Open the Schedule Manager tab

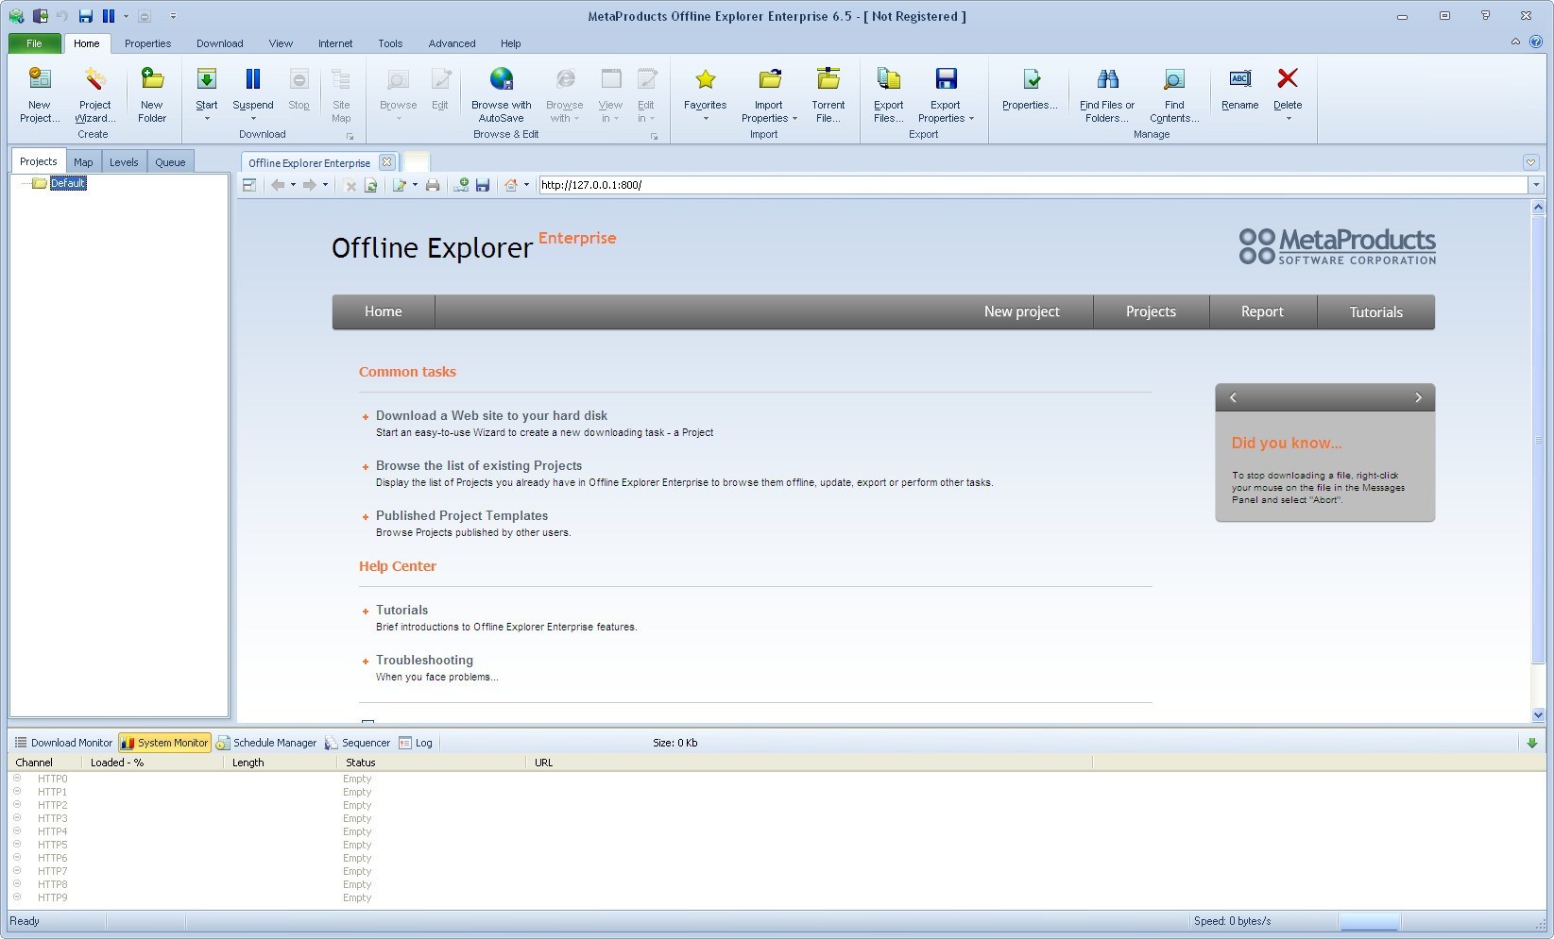[x=266, y=743]
